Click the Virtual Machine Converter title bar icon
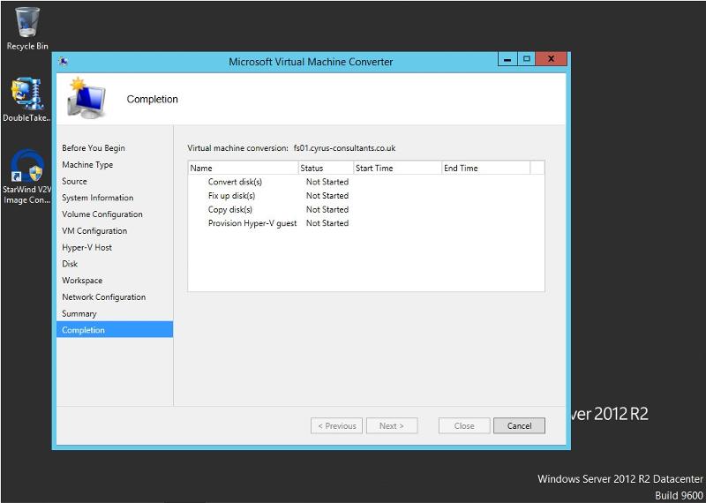Screen dimensions: 706x503 [64, 61]
